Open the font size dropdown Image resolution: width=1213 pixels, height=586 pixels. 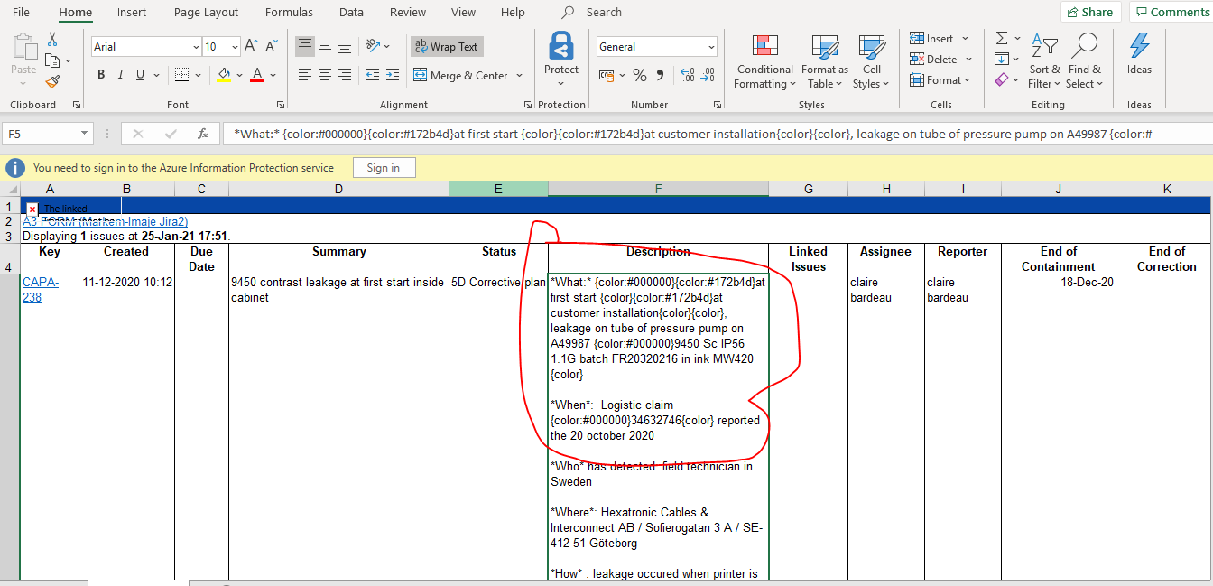(x=235, y=46)
